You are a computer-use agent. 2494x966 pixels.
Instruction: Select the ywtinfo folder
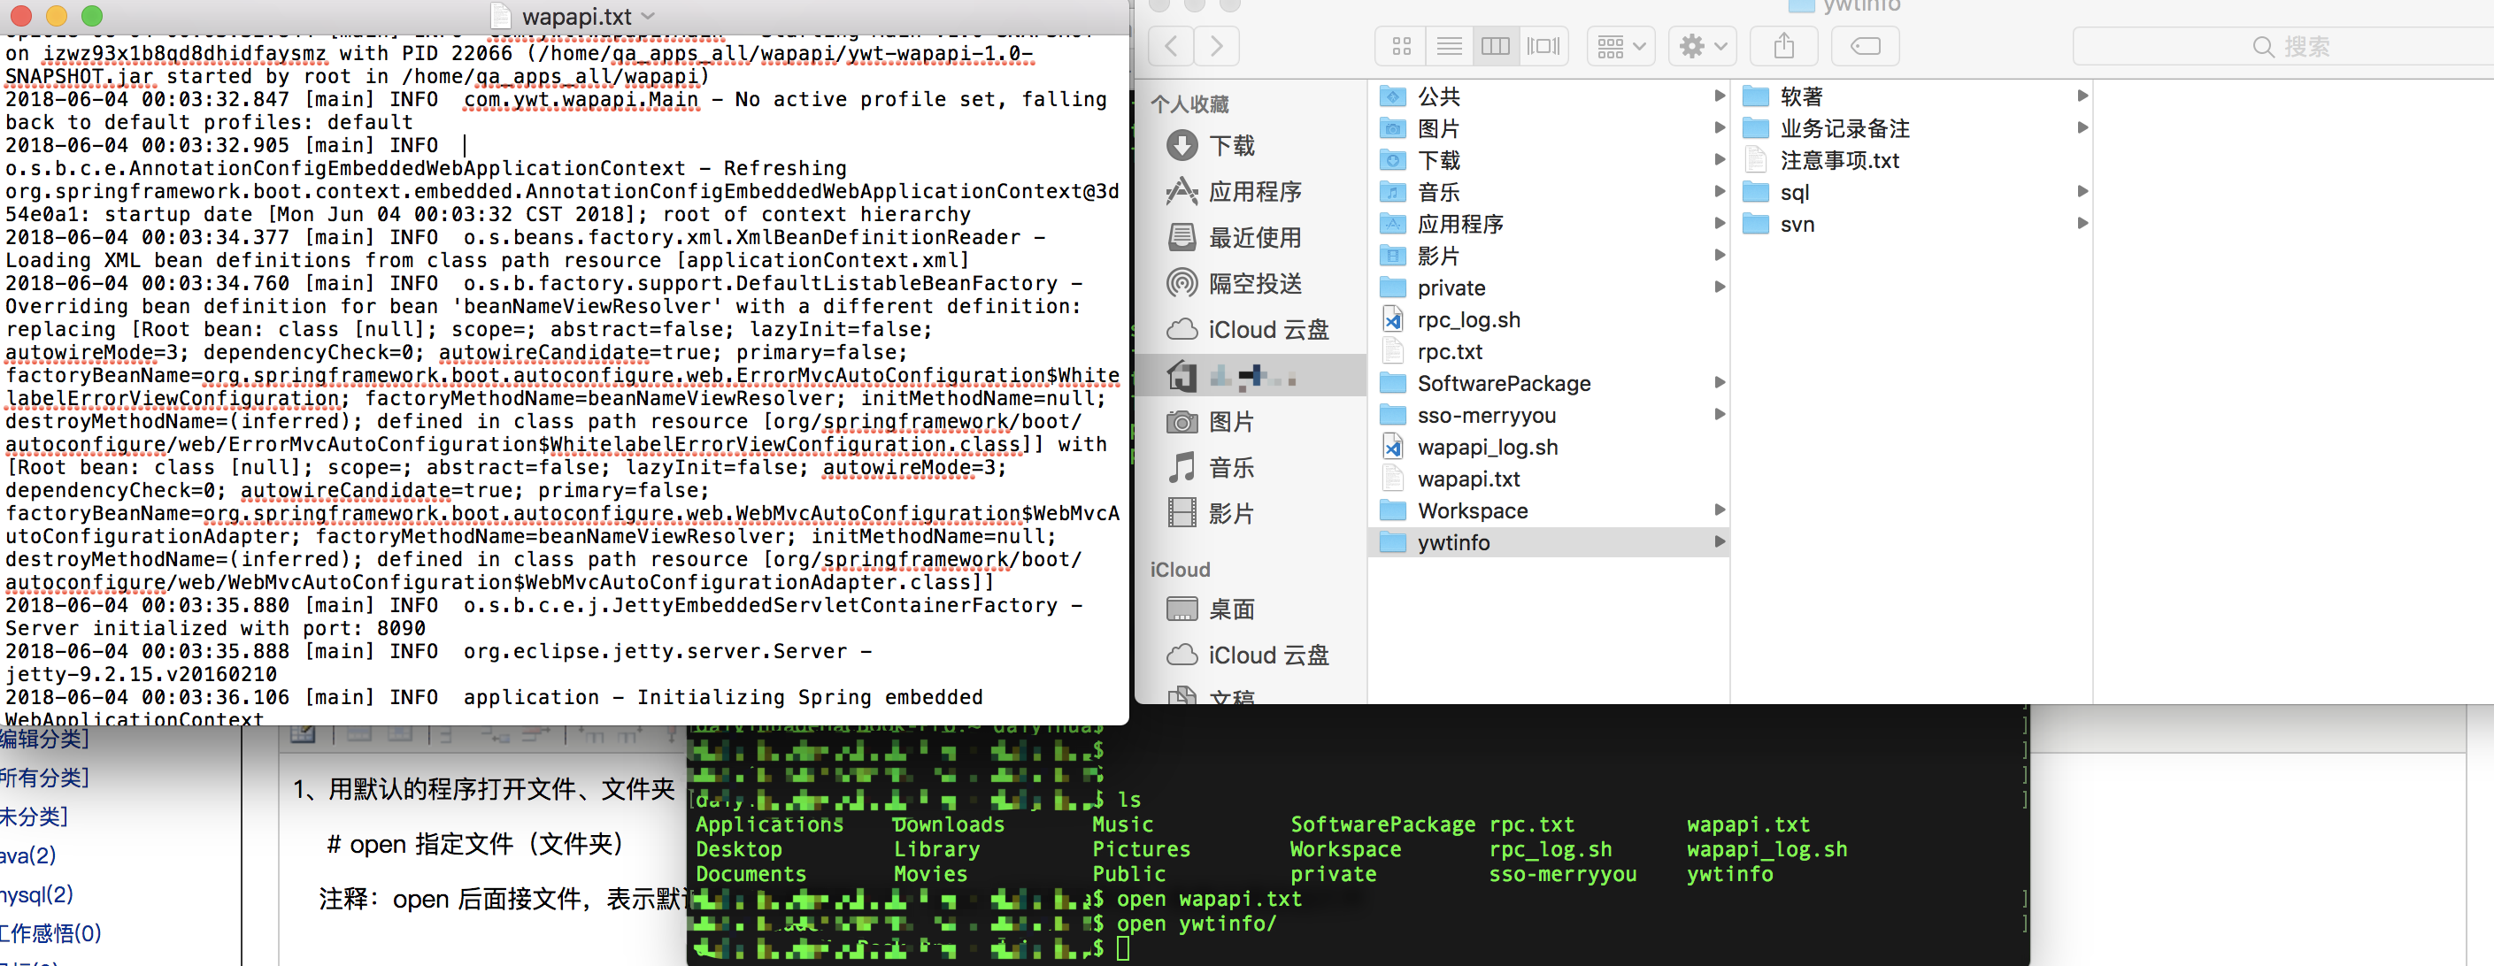1548,542
